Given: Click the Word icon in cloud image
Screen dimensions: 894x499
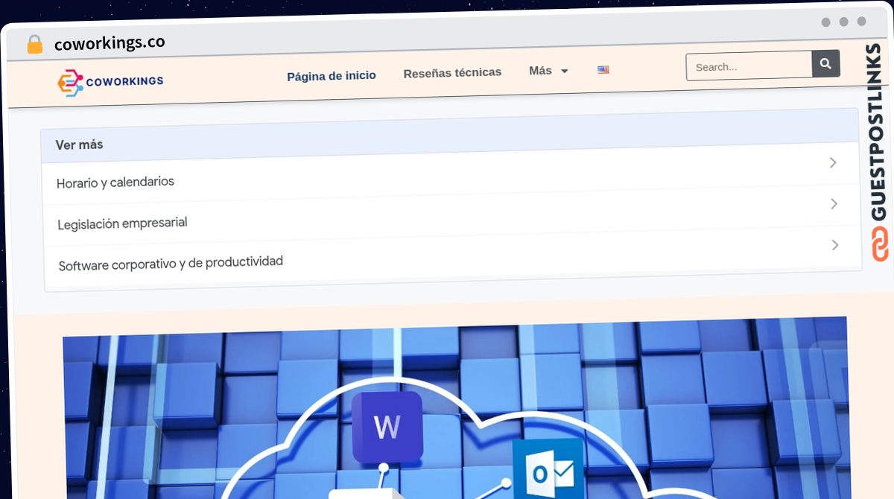Looking at the screenshot, I should (387, 427).
